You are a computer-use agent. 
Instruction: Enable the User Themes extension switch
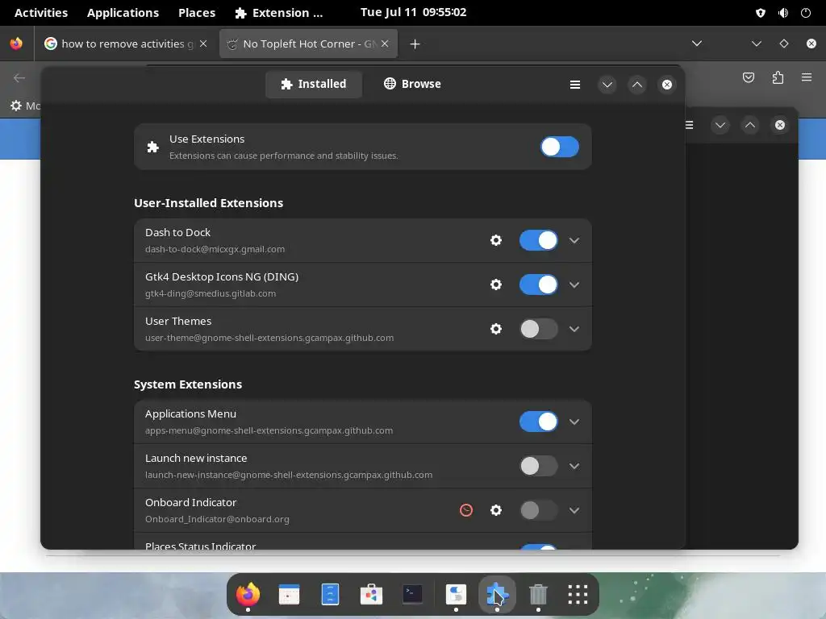tap(538, 329)
